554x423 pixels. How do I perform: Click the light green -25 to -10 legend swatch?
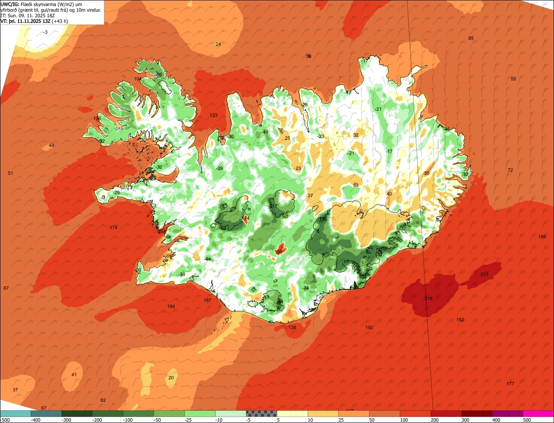(200, 413)
